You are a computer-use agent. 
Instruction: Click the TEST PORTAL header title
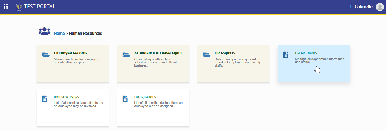tap(40, 7)
